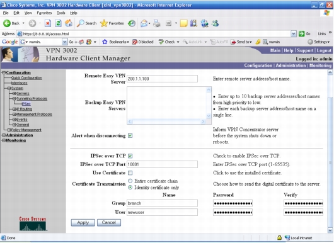
Task: Expand the Administration tree node
Action: [3, 135]
